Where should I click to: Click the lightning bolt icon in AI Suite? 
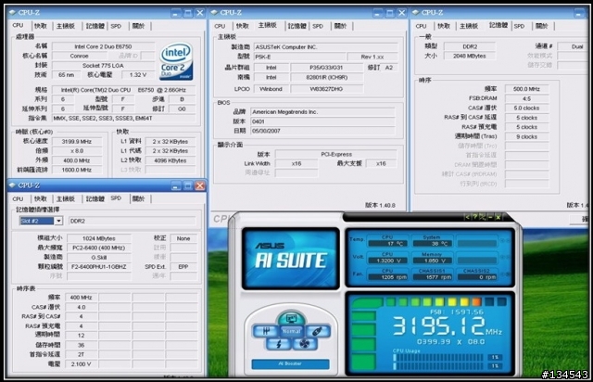pos(279,344)
